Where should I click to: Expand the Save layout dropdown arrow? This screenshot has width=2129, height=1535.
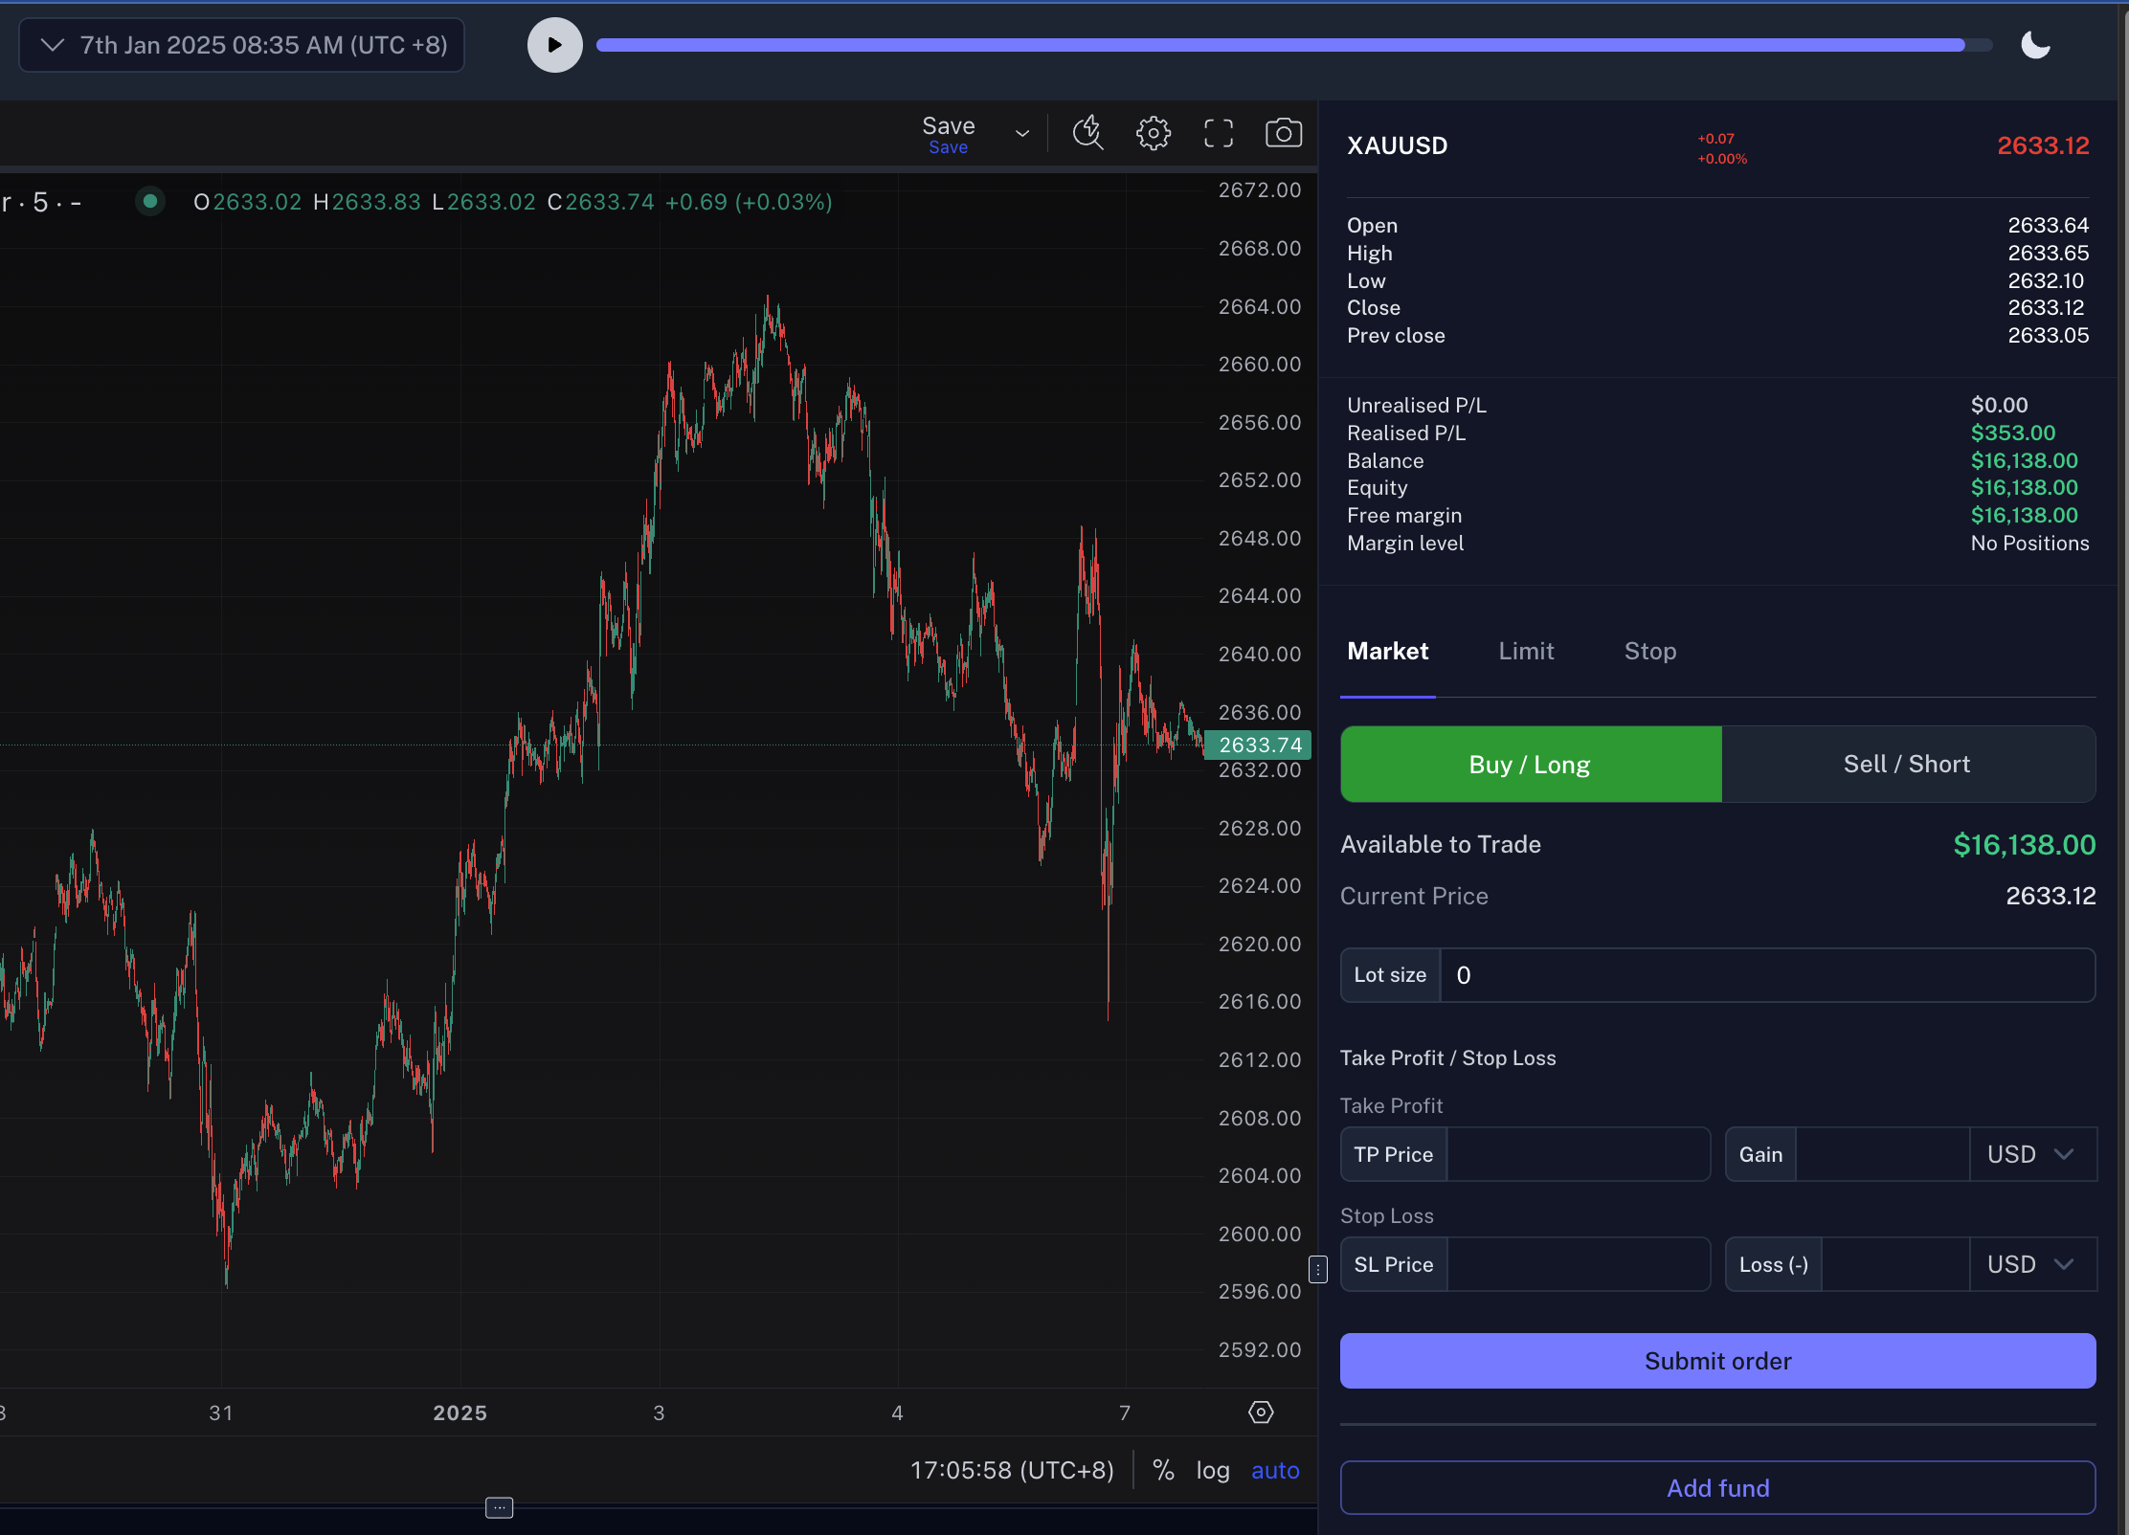tap(1022, 134)
